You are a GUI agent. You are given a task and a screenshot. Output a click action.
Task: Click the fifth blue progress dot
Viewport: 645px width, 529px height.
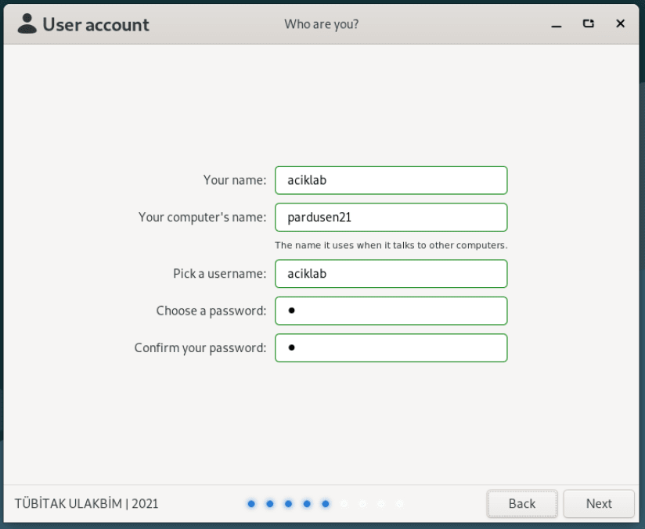(326, 503)
